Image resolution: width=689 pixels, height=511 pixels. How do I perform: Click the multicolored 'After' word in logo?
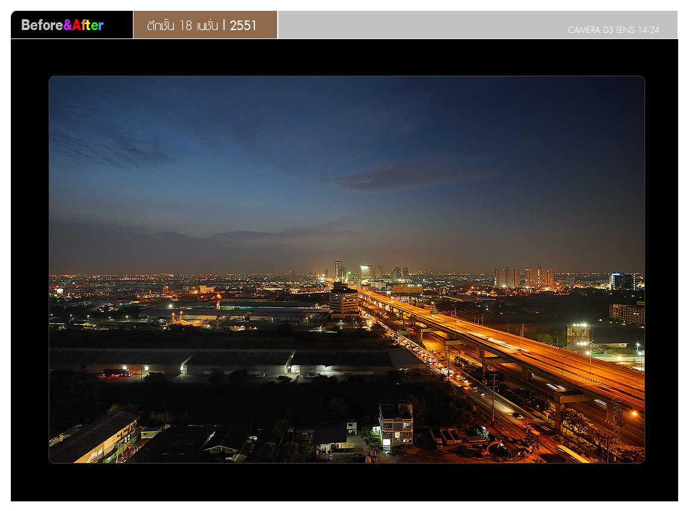(x=88, y=25)
